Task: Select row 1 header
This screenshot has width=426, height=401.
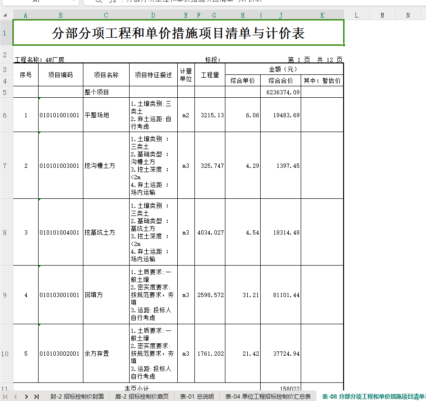Action: click(6, 33)
